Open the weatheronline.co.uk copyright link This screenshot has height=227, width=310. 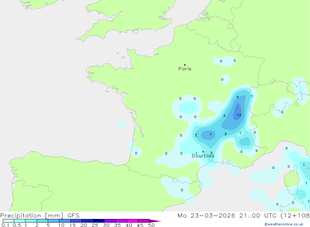(284, 224)
